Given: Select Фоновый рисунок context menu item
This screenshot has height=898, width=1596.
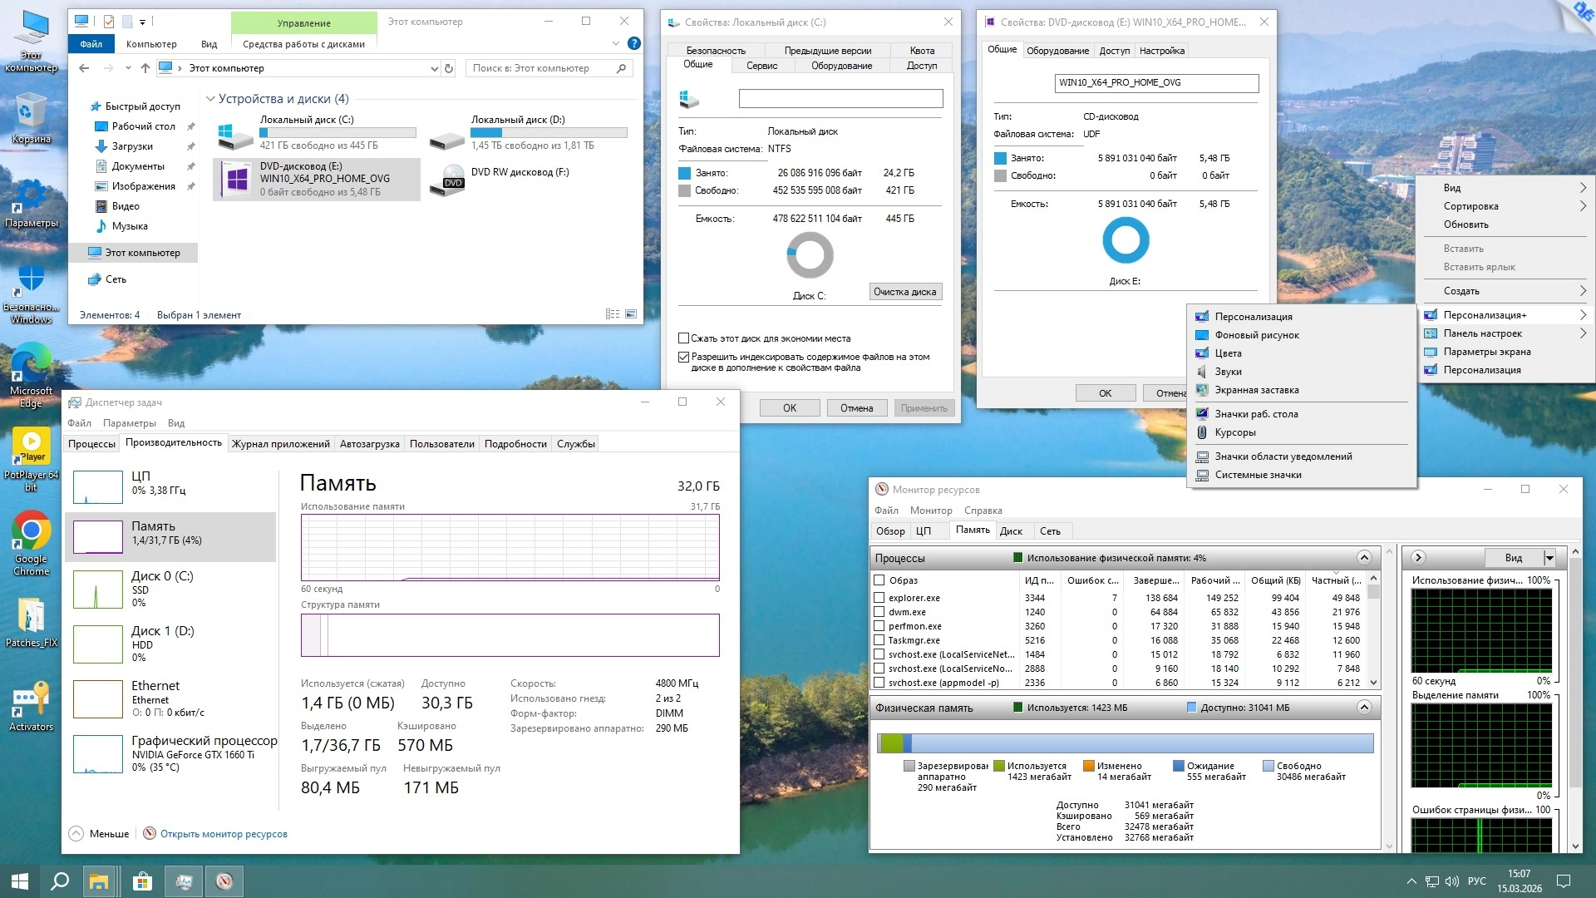Looking at the screenshot, I should [1256, 335].
